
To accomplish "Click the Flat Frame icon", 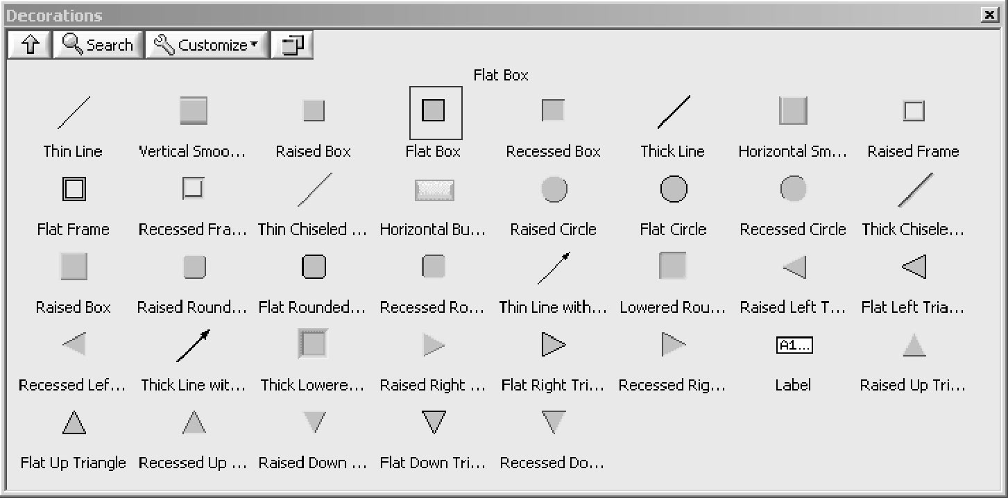I will click(x=74, y=189).
